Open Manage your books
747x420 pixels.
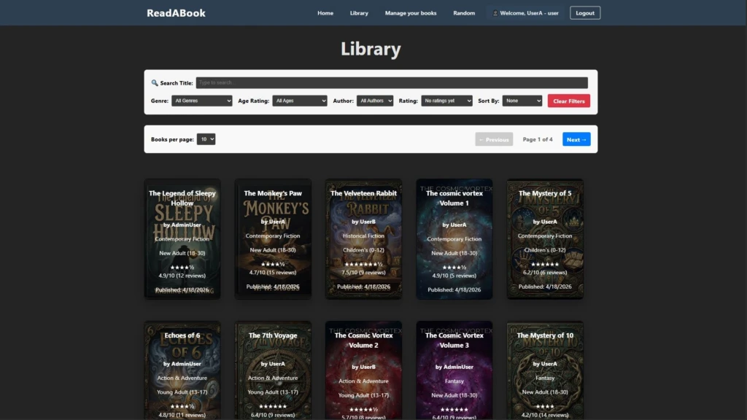point(411,12)
